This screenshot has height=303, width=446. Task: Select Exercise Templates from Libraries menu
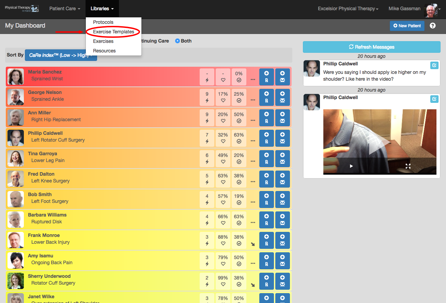pos(113,32)
